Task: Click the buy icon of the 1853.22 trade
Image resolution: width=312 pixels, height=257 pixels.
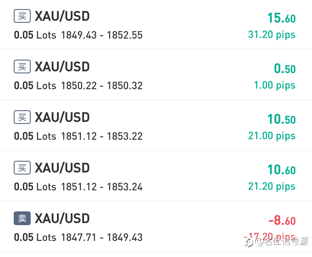Action: [x=22, y=117]
